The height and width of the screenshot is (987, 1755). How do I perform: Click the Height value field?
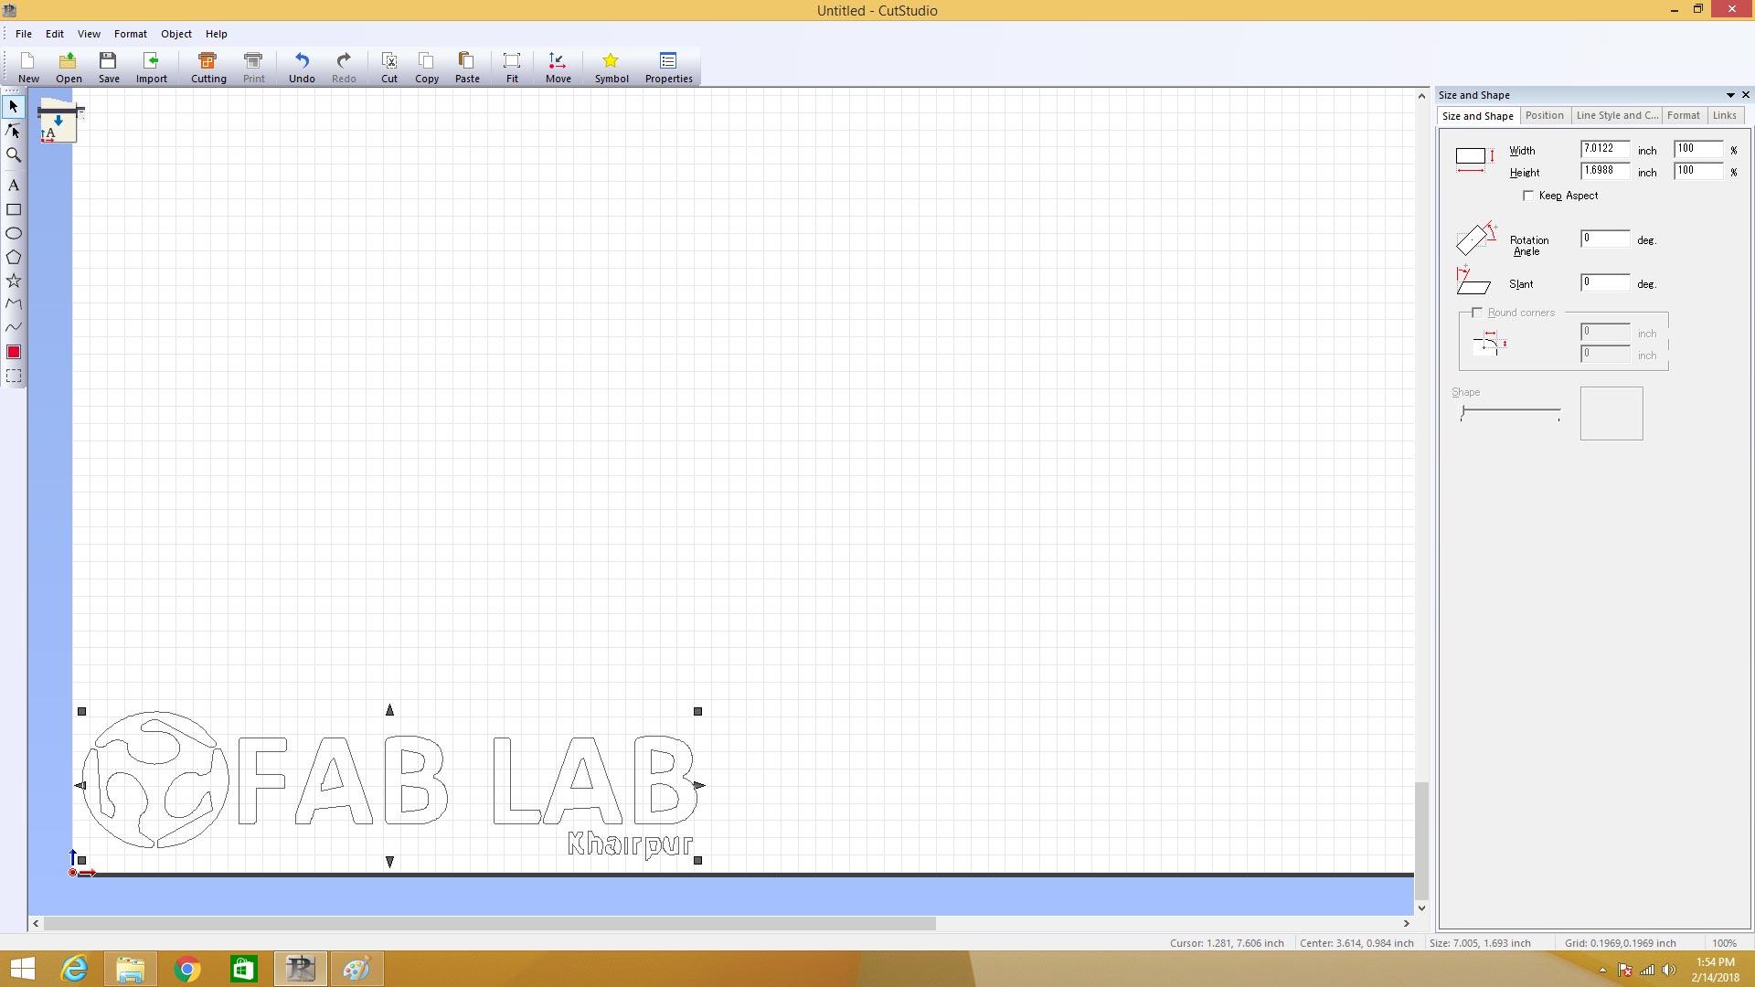(x=1605, y=171)
